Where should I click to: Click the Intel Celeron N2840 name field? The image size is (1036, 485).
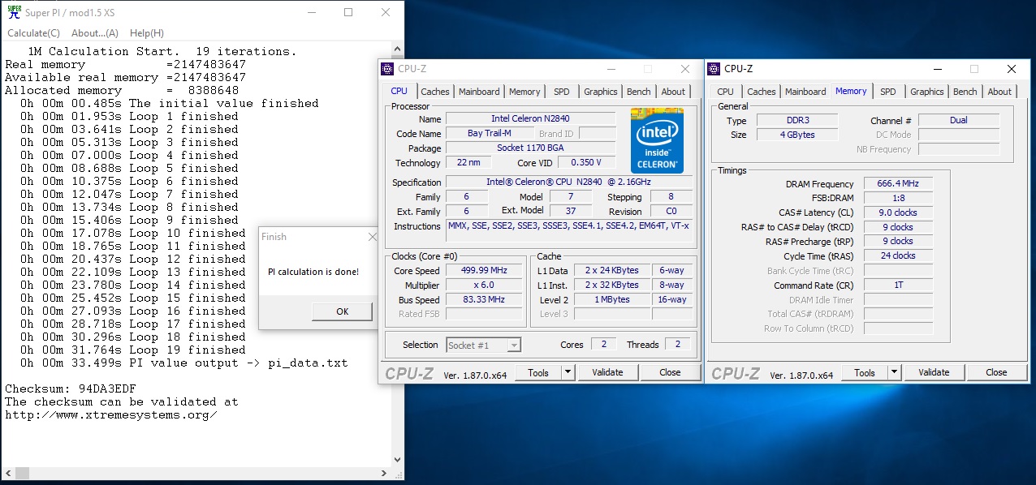(530, 119)
